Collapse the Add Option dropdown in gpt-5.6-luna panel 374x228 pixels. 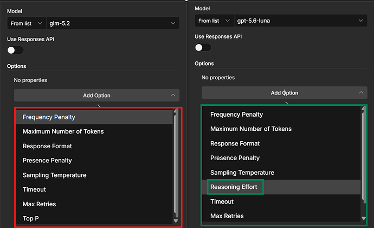[285, 93]
